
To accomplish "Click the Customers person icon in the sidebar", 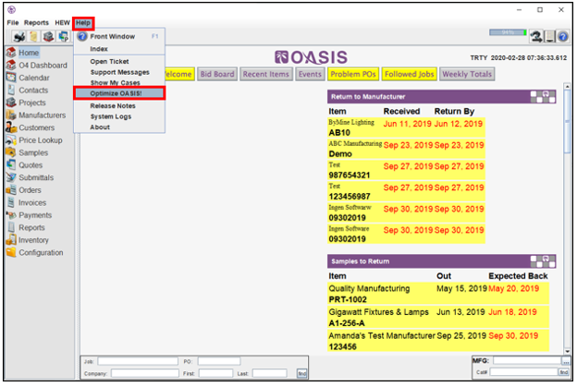I will pyautogui.click(x=11, y=127).
